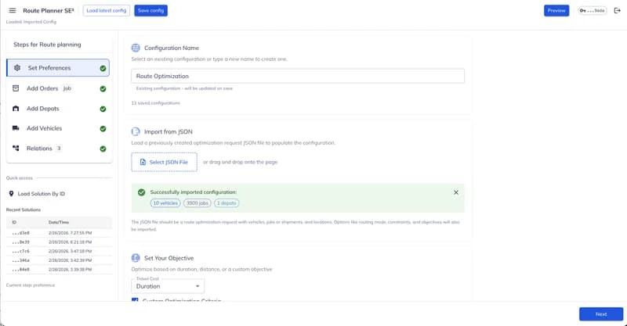
Task: Click the Load latest config button
Action: [106, 10]
